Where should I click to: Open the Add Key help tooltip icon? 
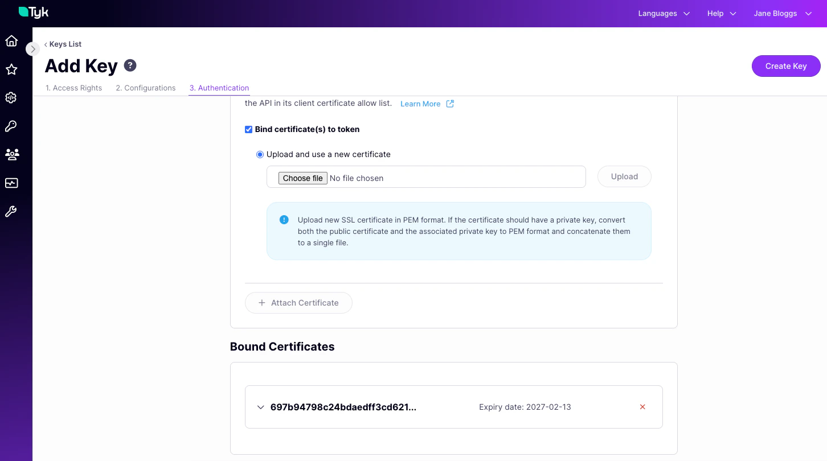coord(130,65)
